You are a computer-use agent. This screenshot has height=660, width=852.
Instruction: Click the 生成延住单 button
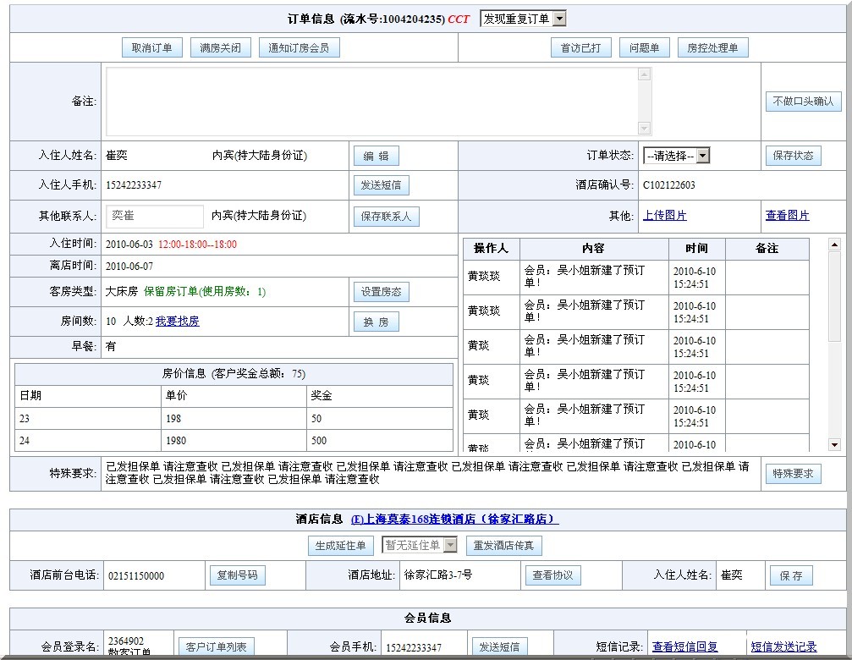pos(341,546)
